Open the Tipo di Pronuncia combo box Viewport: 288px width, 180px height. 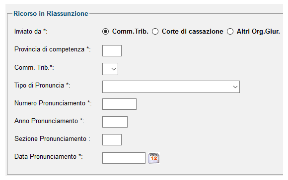171,87
